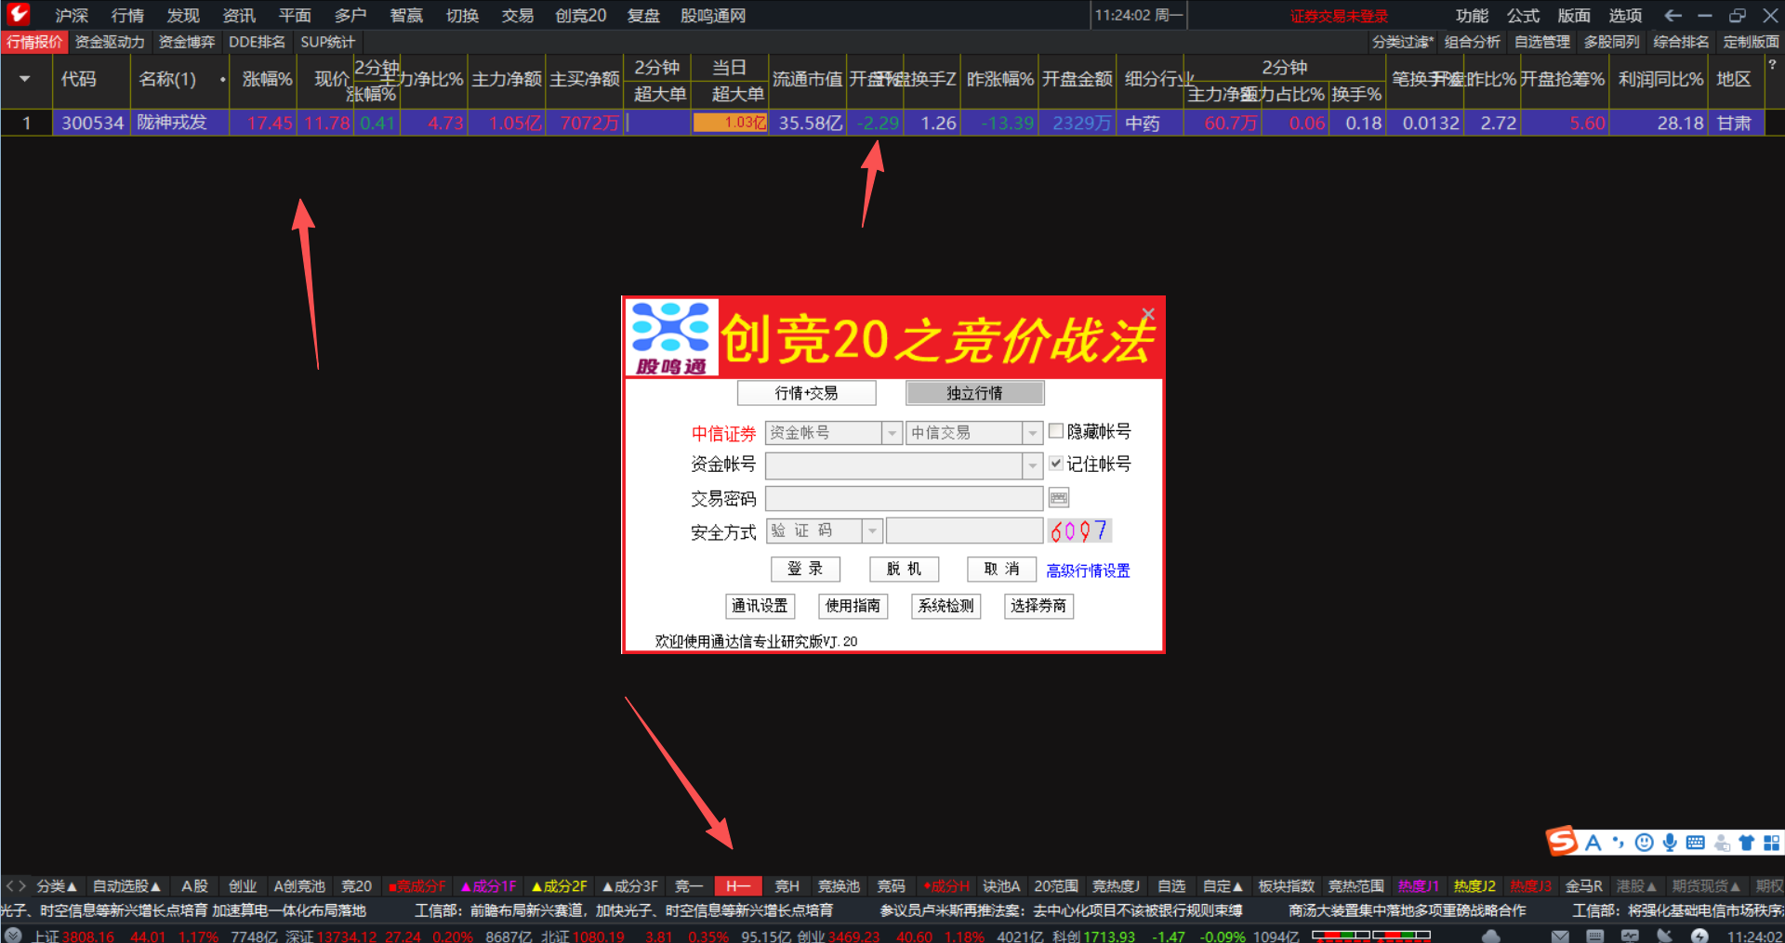1785x943 pixels.
Task: Click the satellite dish icon in the status bar
Action: tap(1664, 936)
